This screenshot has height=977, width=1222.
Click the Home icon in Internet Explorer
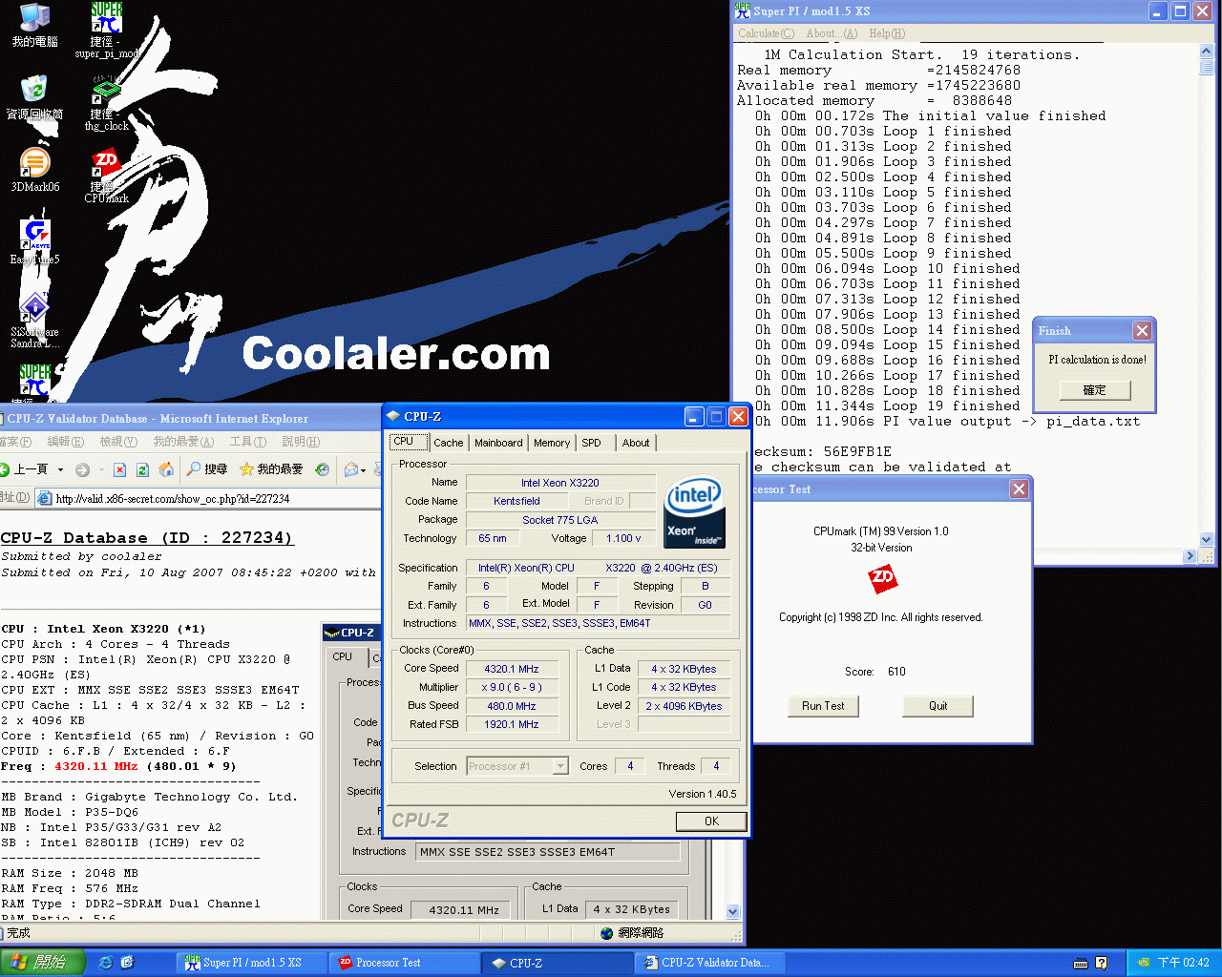(x=166, y=469)
